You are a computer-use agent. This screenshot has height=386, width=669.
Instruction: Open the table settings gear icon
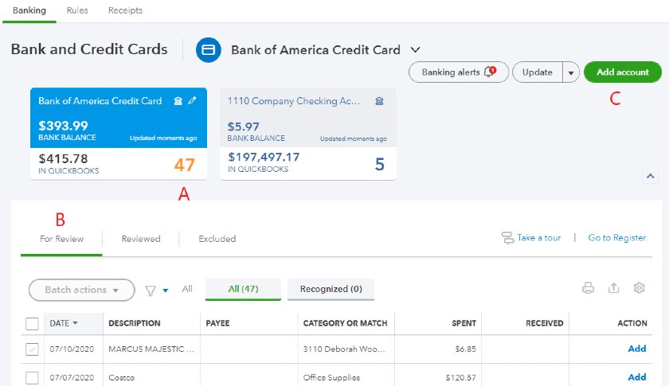[639, 288]
